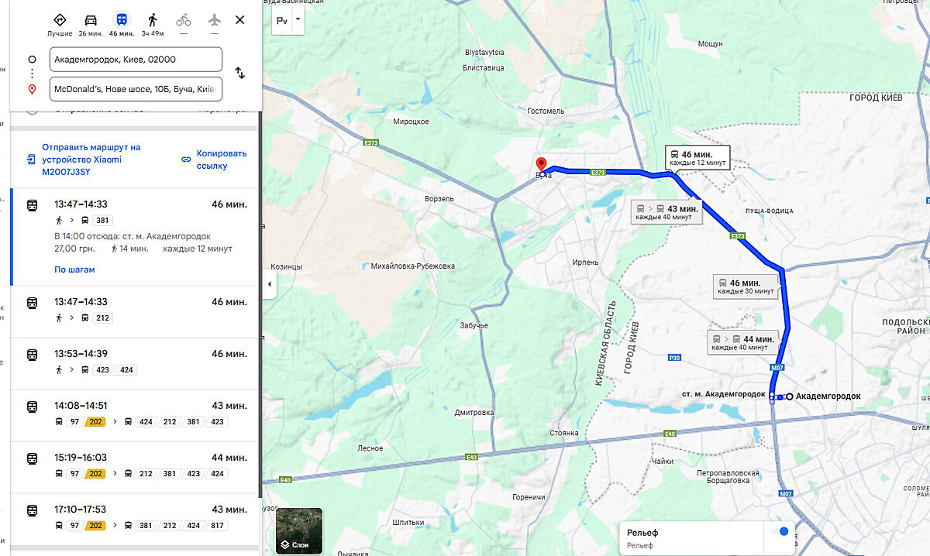Select public transit mode icon
This screenshot has width=930, height=556.
click(x=122, y=20)
